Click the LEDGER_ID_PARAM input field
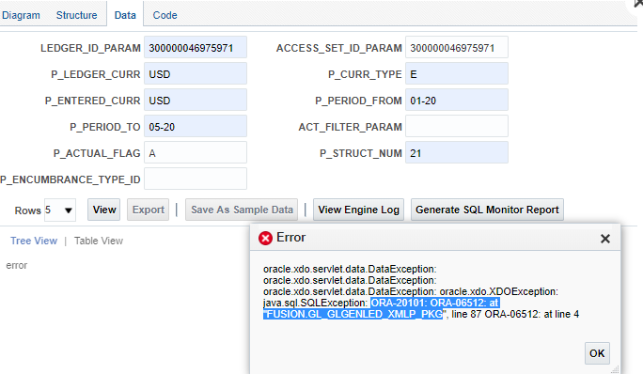The width and height of the screenshot is (643, 374). coord(196,48)
